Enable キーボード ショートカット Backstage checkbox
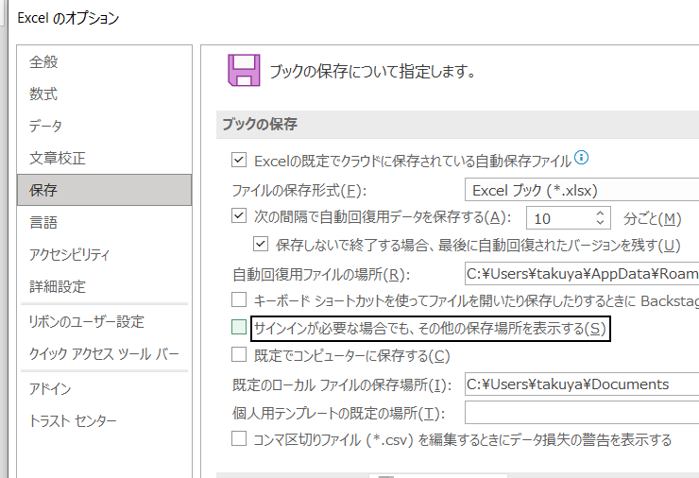 (239, 299)
